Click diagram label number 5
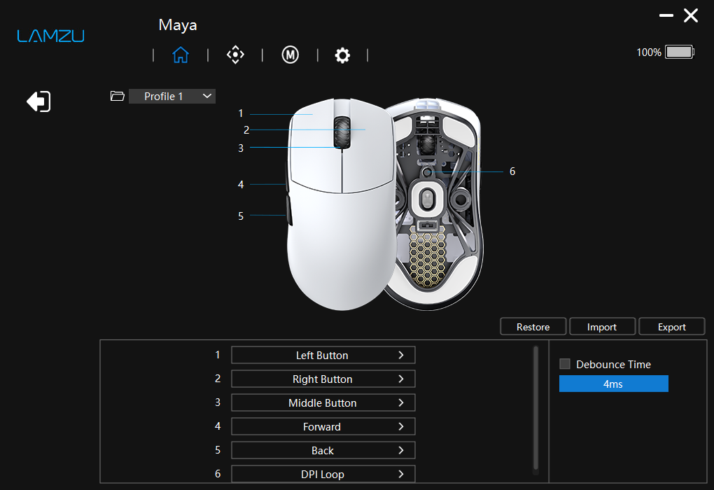This screenshot has height=490, width=714. click(240, 216)
